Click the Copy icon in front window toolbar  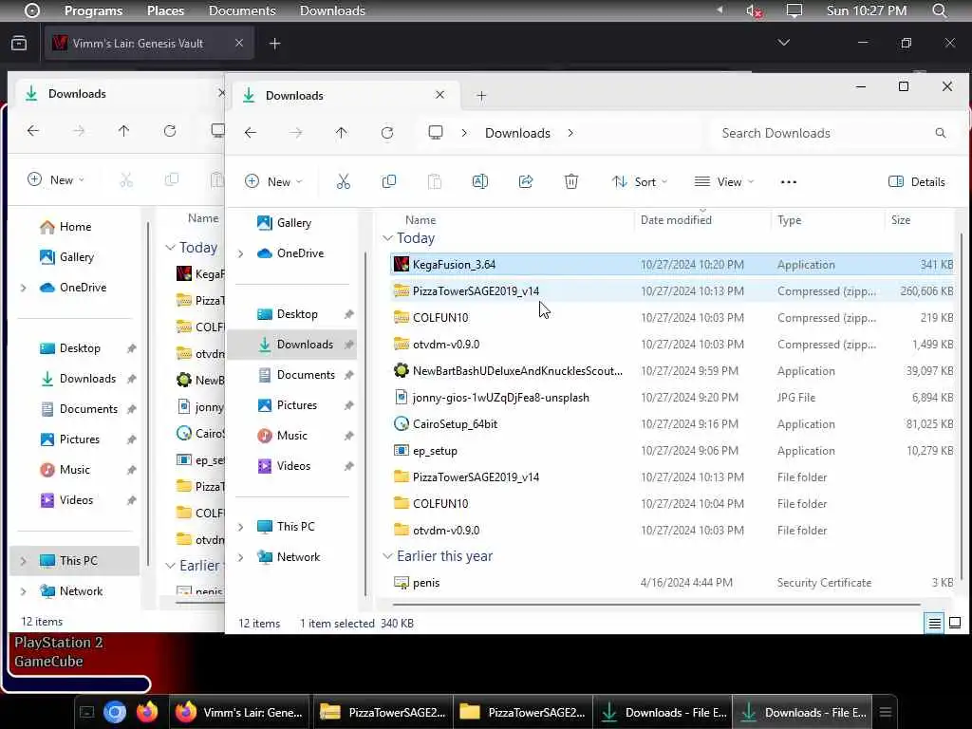(x=388, y=181)
